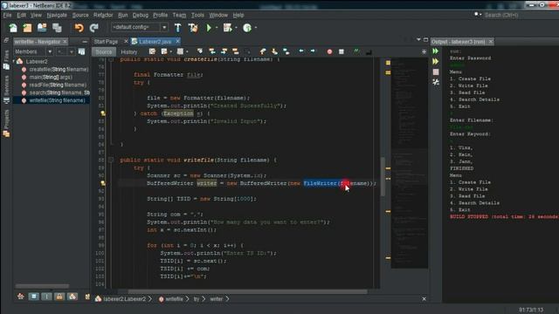The image size is (559, 314).
Task: Open the Team menu
Action: (179, 15)
